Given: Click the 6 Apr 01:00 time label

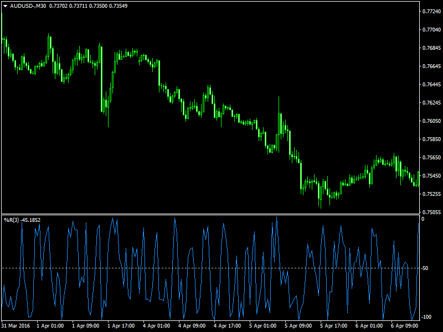Looking at the screenshot, I should [x=369, y=326].
